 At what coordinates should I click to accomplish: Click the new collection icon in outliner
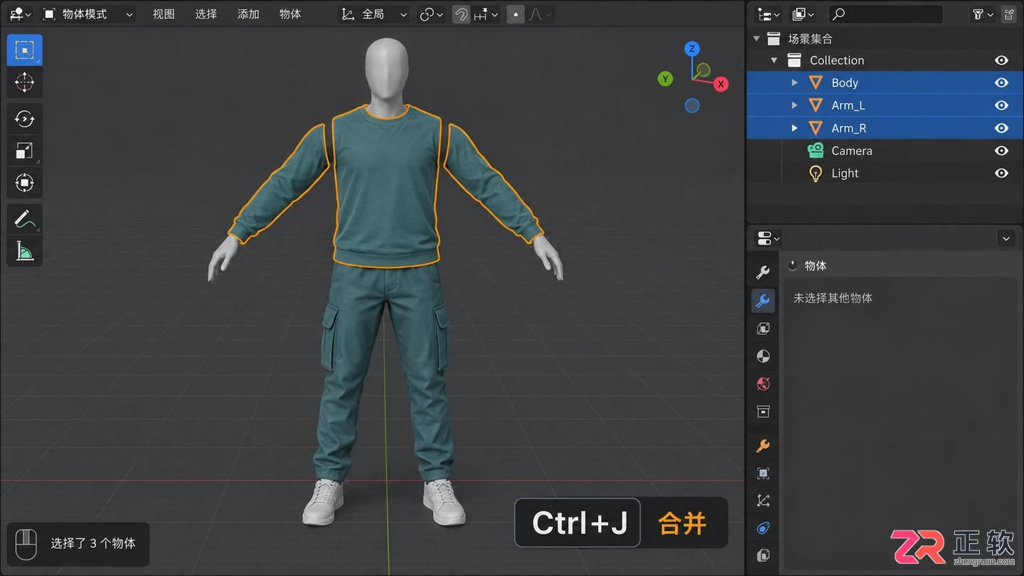tap(1008, 14)
